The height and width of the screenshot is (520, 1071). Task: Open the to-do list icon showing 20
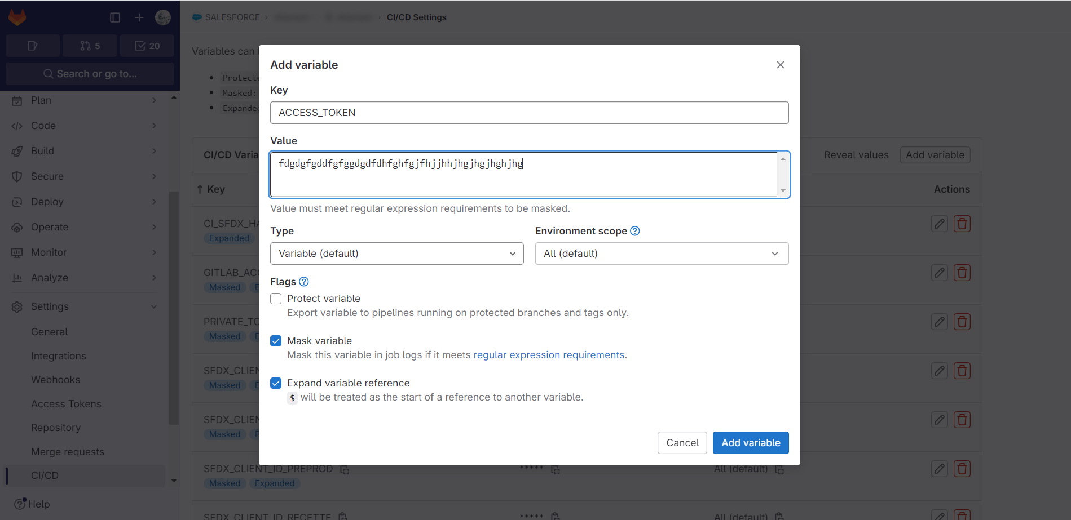147,46
